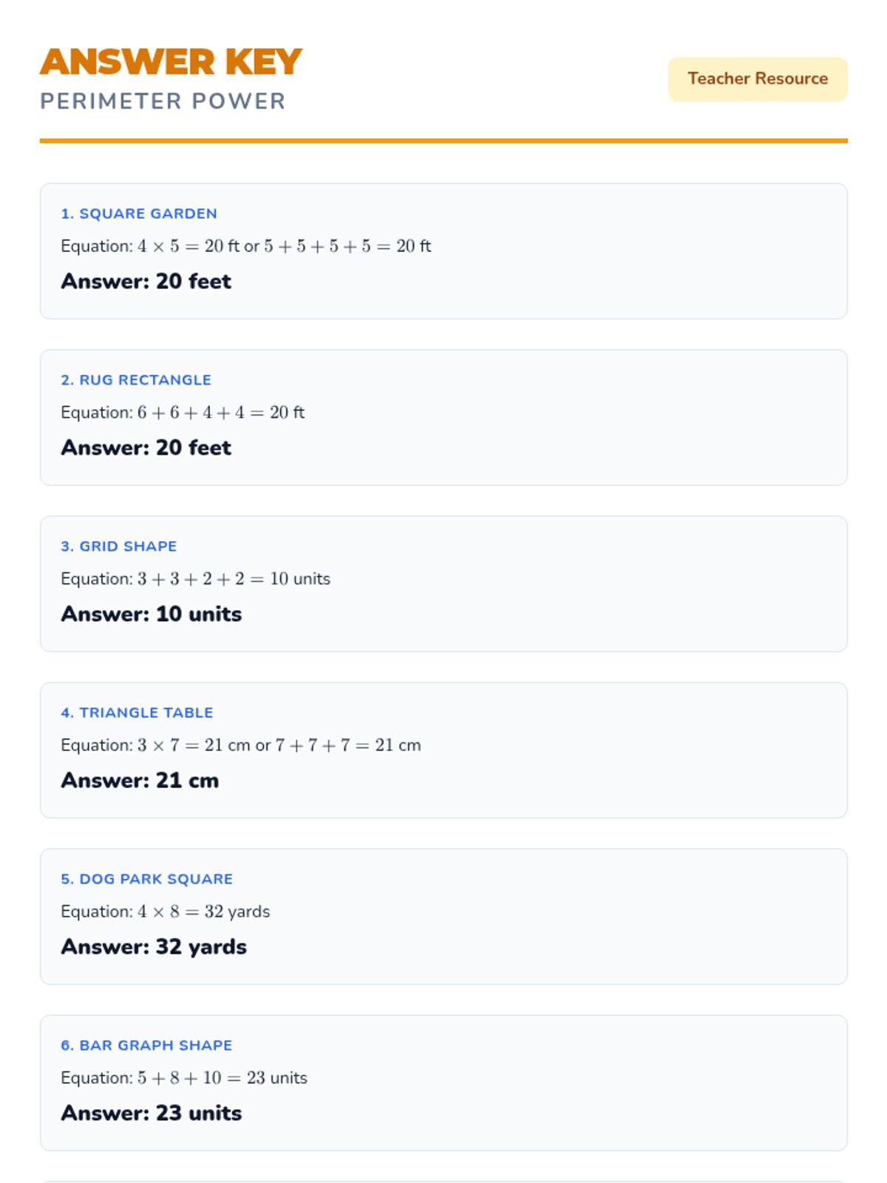
Task: Select the 1. Square Garden heading
Action: [x=139, y=214]
